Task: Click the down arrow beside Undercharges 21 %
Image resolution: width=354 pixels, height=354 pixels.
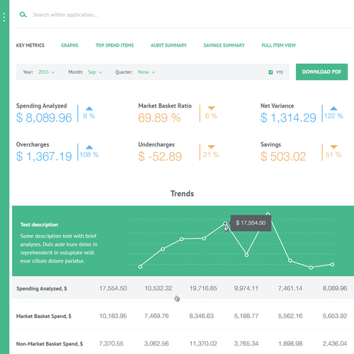Action: (x=211, y=147)
